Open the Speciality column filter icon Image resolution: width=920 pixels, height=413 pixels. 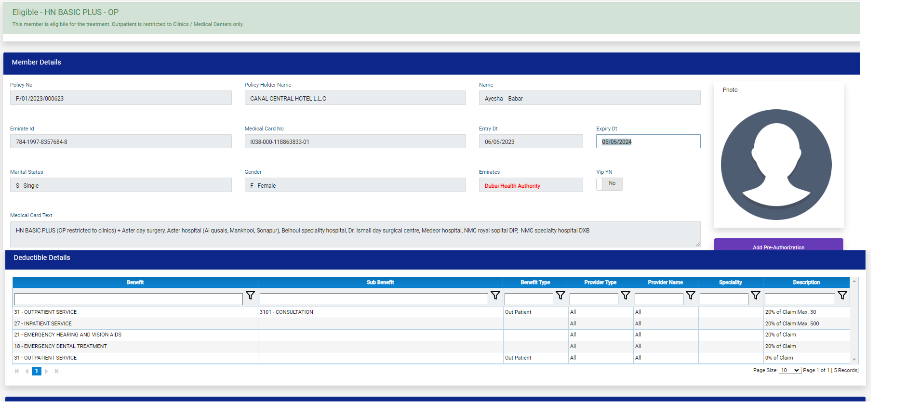[x=755, y=296]
